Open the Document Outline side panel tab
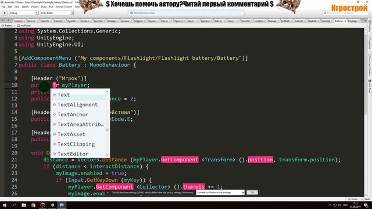Screen dimensions: 372x209 [370, 65]
